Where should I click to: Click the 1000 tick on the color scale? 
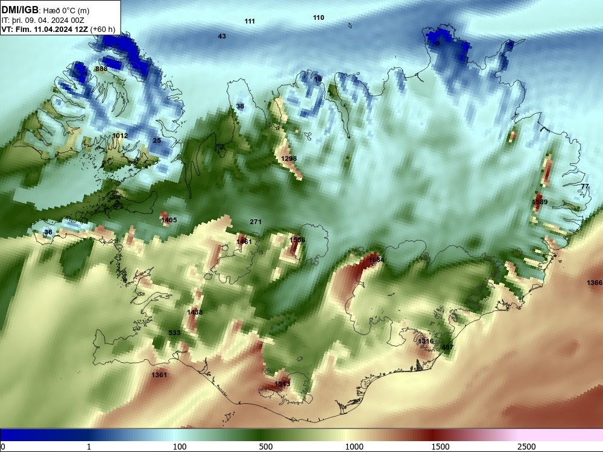(354, 447)
